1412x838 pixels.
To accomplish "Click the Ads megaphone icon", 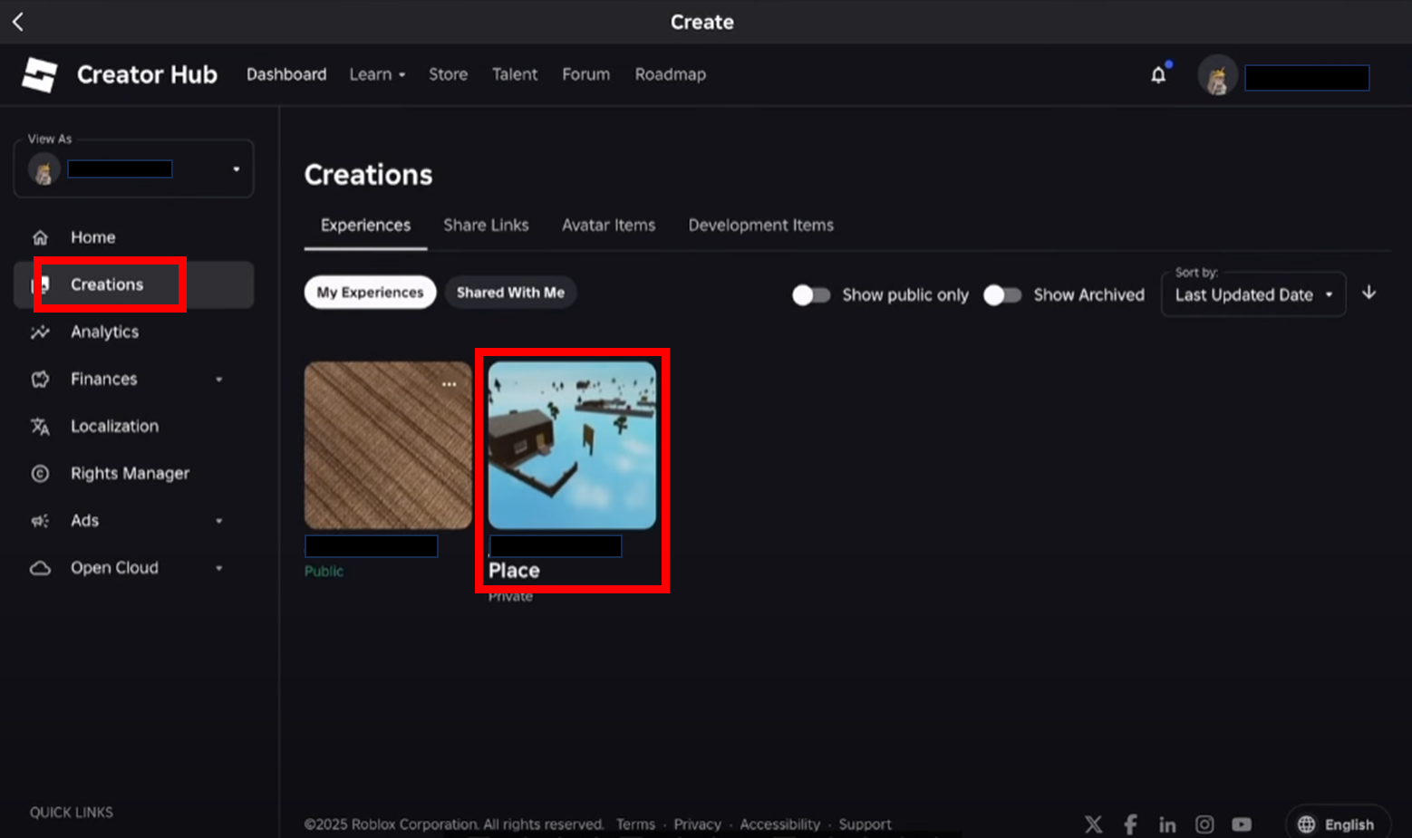I will tap(40, 521).
